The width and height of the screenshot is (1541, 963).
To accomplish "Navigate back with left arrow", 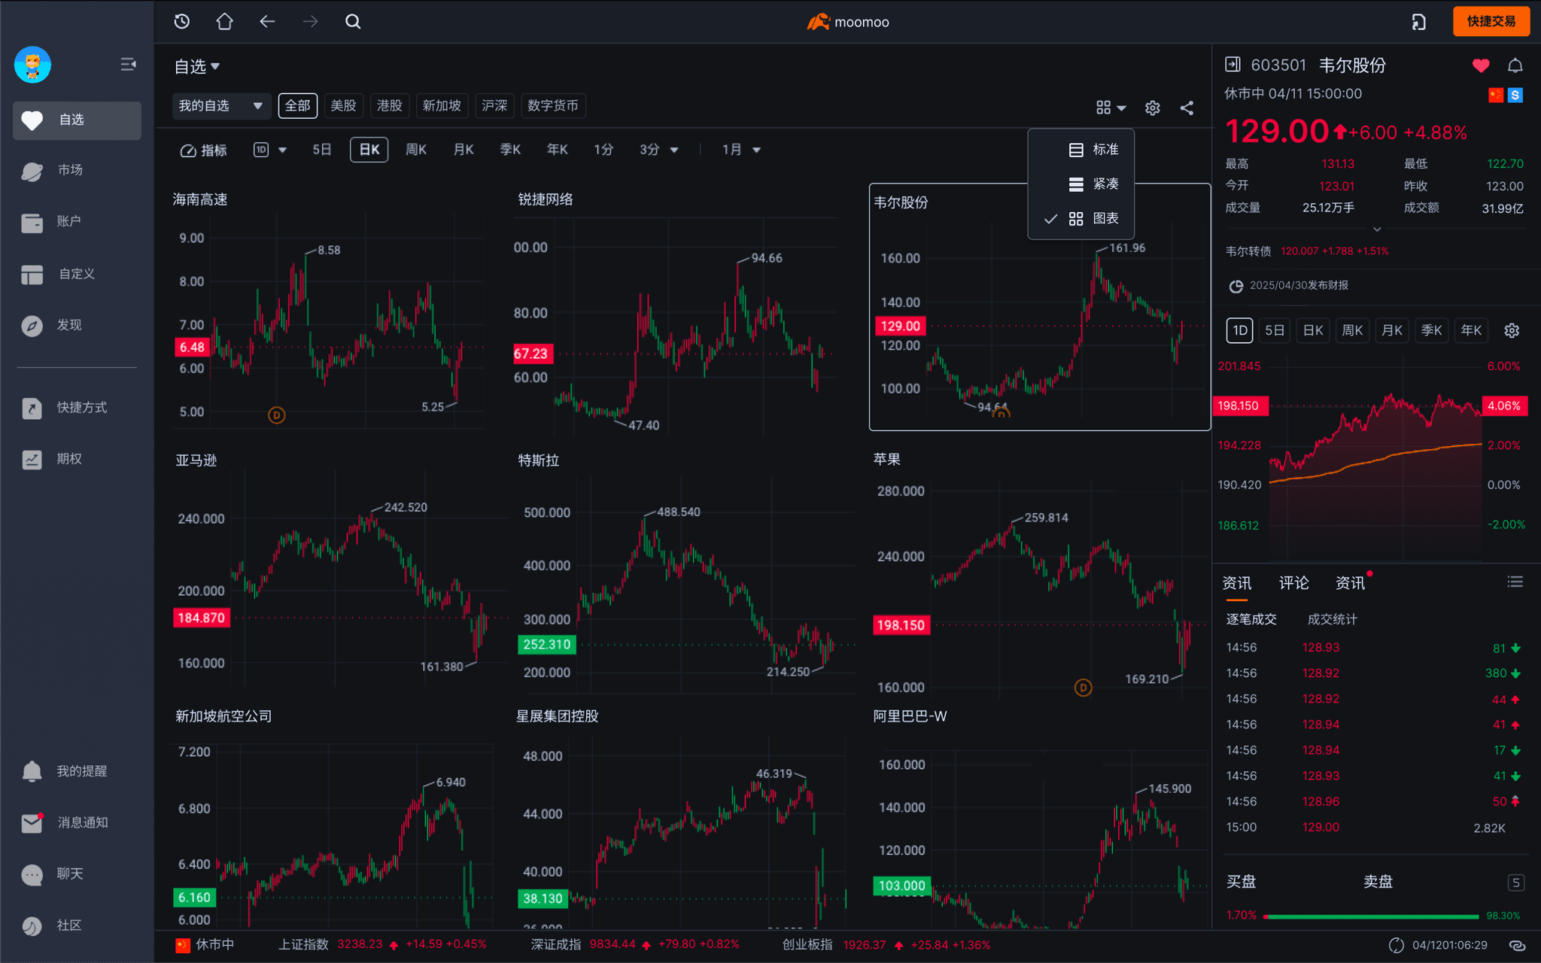I will click(267, 21).
